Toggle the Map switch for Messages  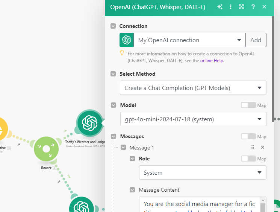coord(248,137)
